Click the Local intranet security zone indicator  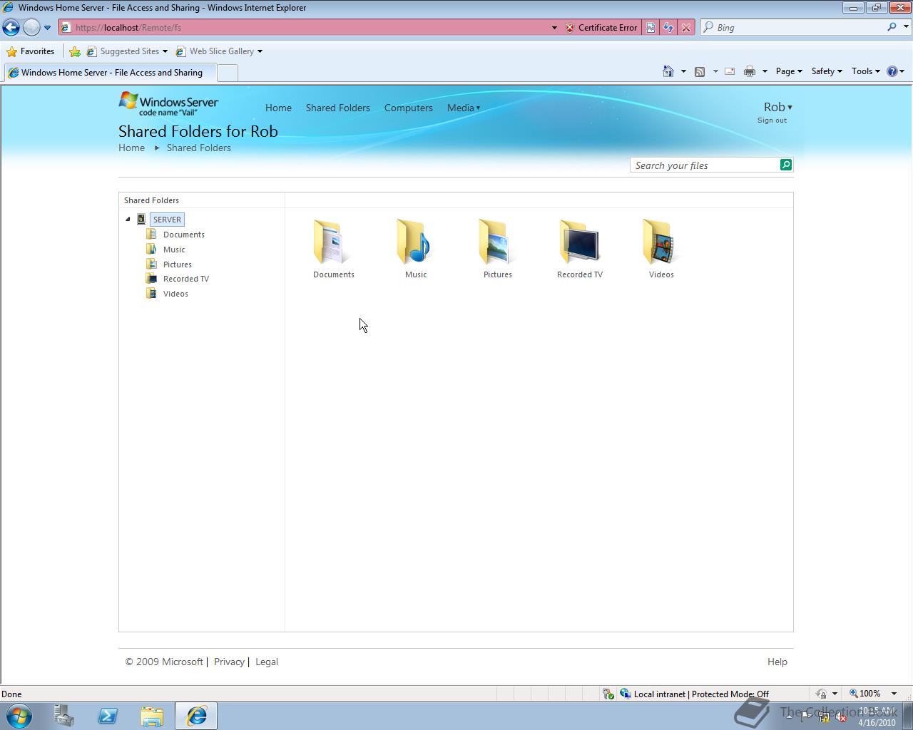point(694,694)
